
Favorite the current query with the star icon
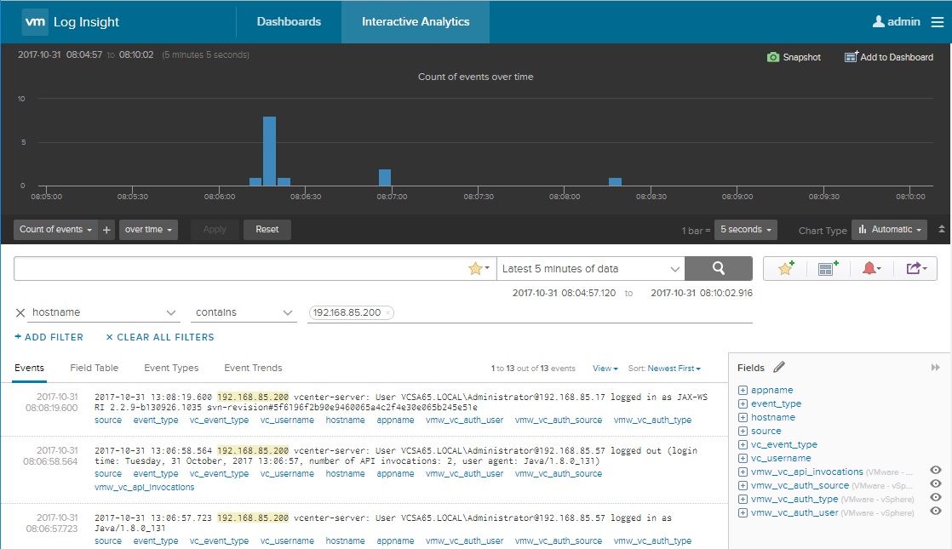coord(784,268)
